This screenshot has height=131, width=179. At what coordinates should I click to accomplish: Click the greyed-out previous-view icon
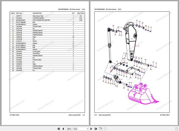pyautogui.click(x=106, y=129)
